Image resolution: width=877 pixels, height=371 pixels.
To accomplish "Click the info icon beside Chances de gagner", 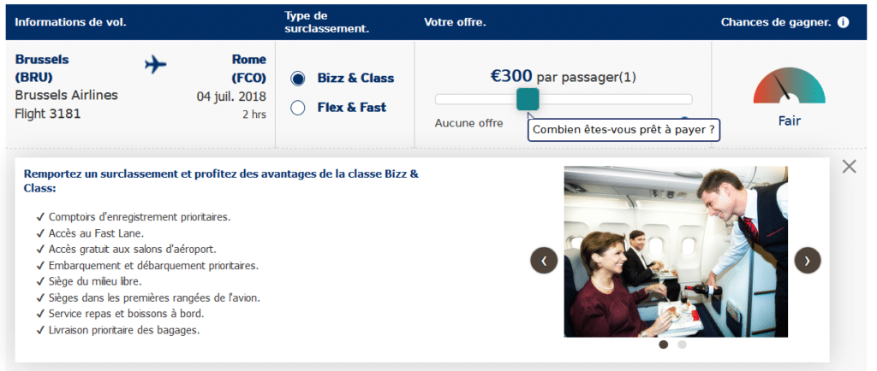I will (x=844, y=22).
